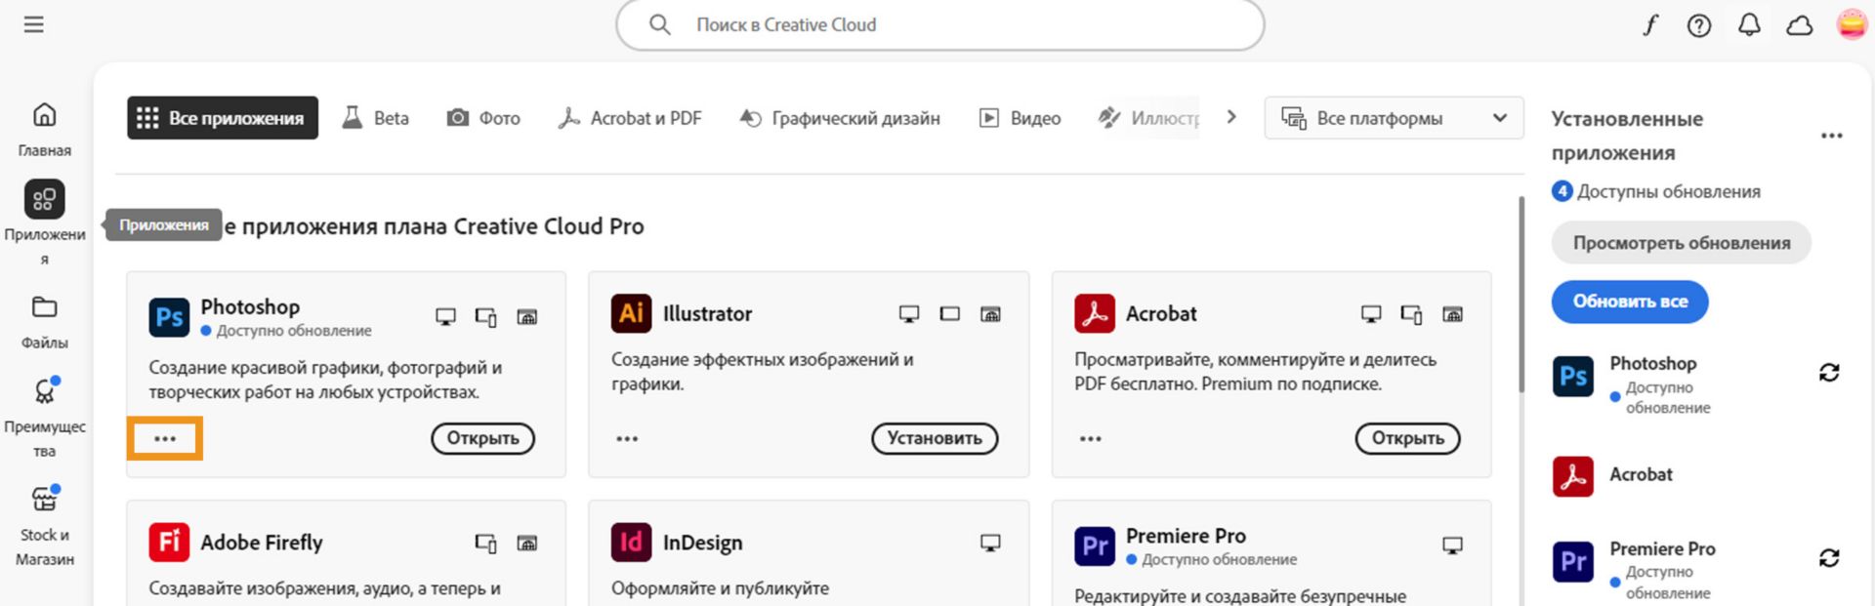Select the Все приложения tab
The image size is (1875, 606).
pos(223,118)
